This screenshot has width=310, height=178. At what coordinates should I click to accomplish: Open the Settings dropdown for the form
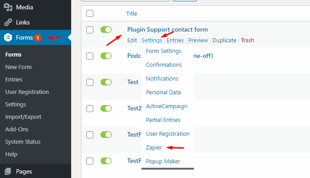[152, 40]
